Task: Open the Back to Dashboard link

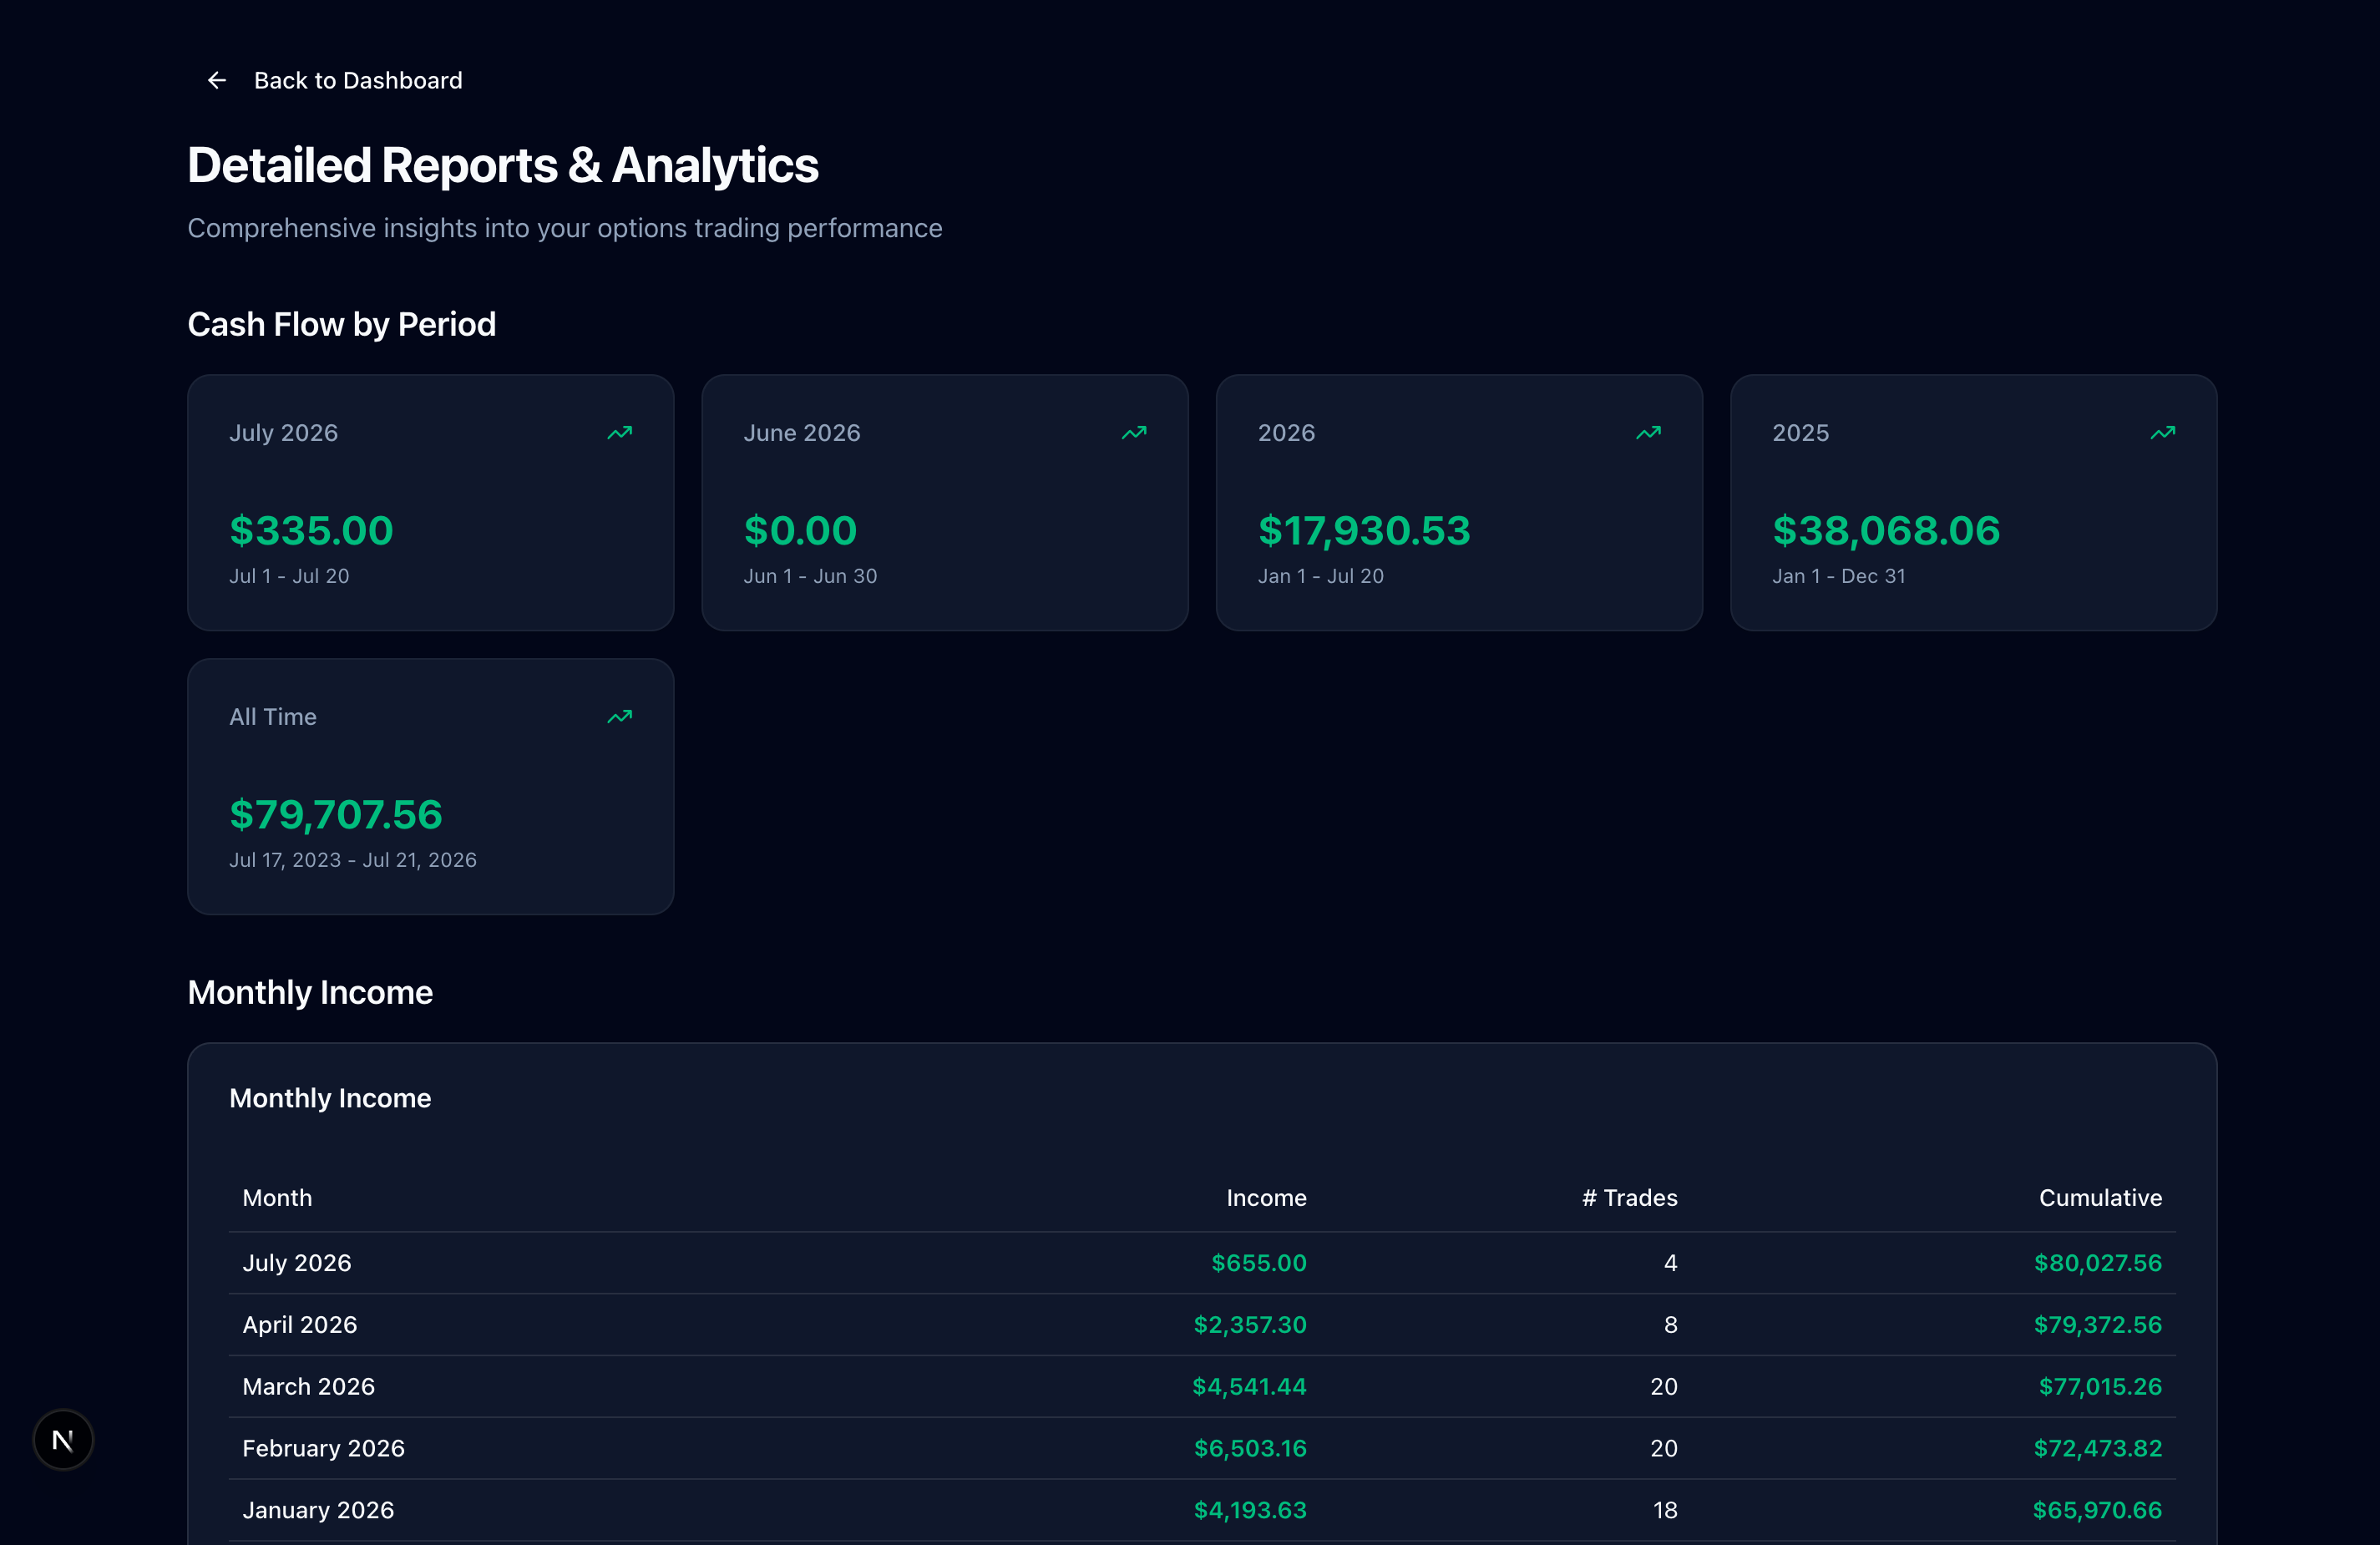Action: pos(335,80)
